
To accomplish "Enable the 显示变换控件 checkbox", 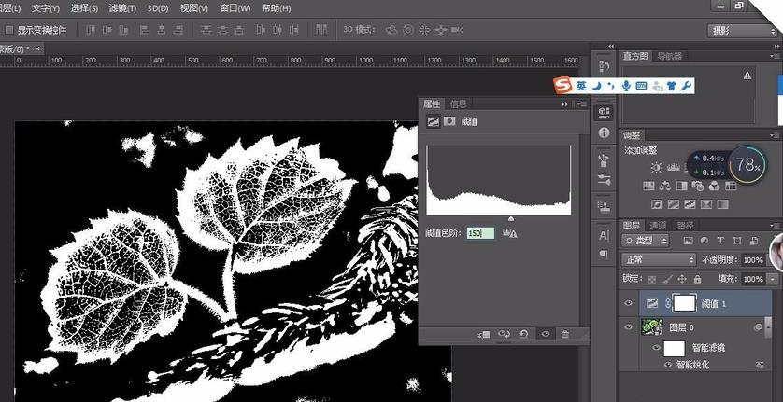I will (x=8, y=30).
